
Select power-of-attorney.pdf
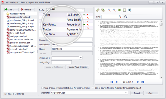pos(18,43)
